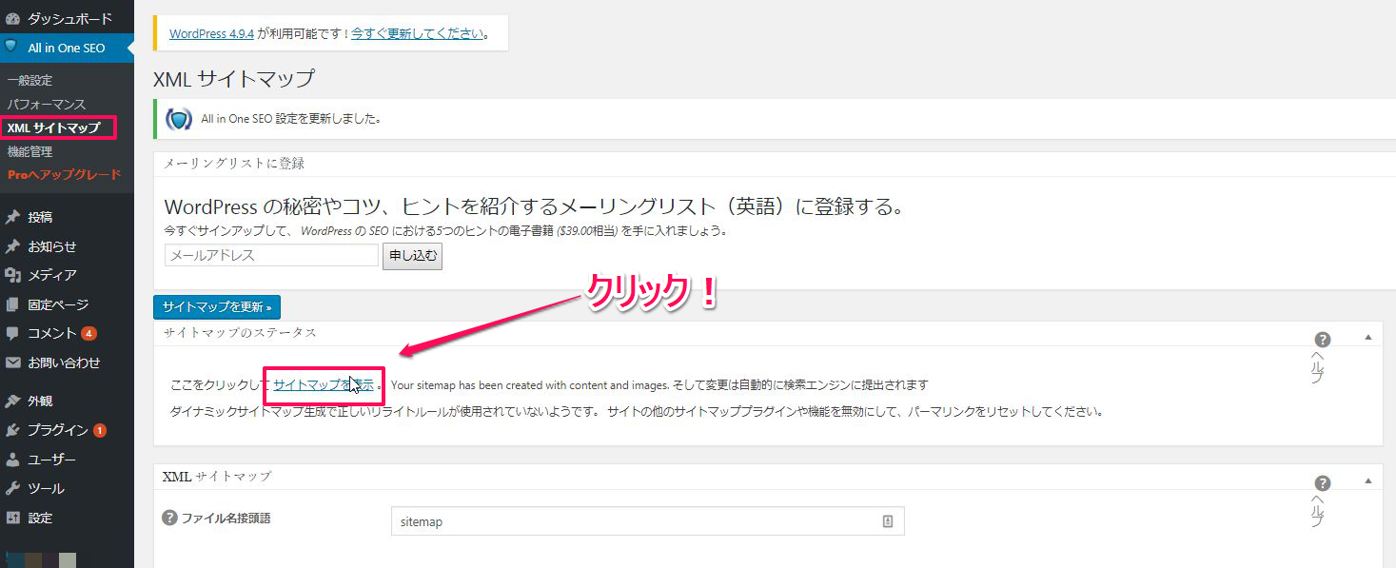Open help in the lower XML サイトマップ panel

click(x=1322, y=483)
